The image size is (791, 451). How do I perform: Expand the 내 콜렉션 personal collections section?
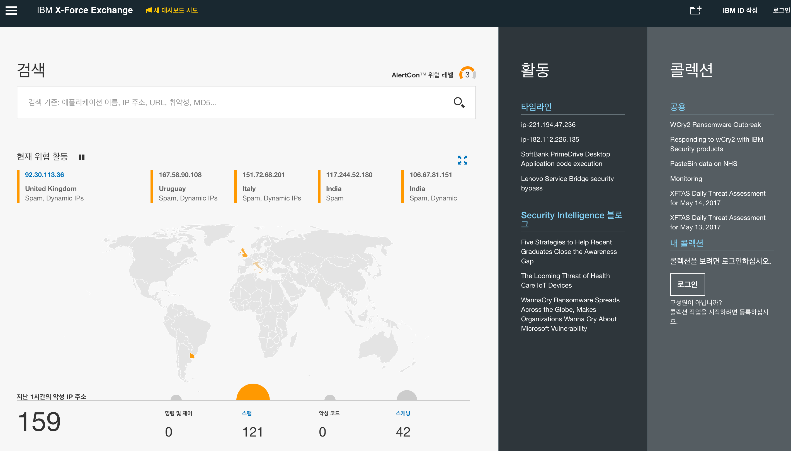(x=686, y=242)
